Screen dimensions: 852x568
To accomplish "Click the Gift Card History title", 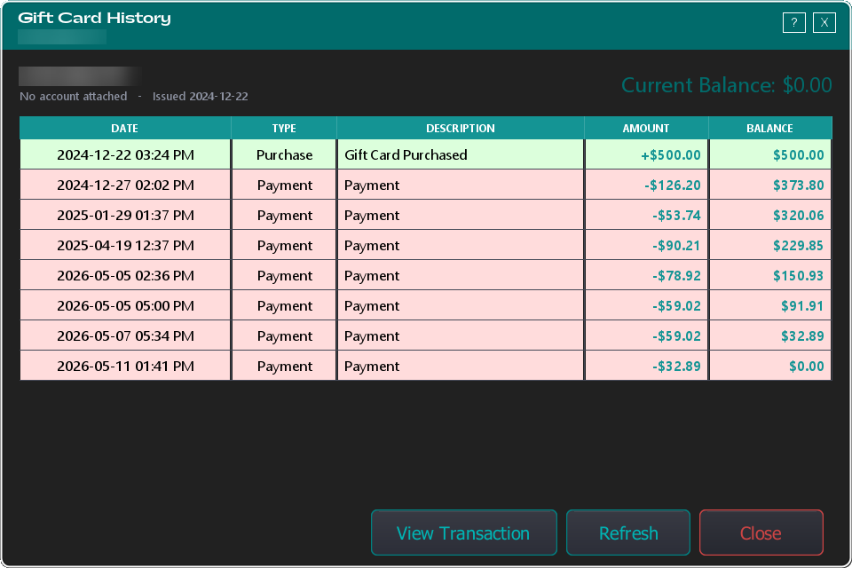I will (x=95, y=18).
